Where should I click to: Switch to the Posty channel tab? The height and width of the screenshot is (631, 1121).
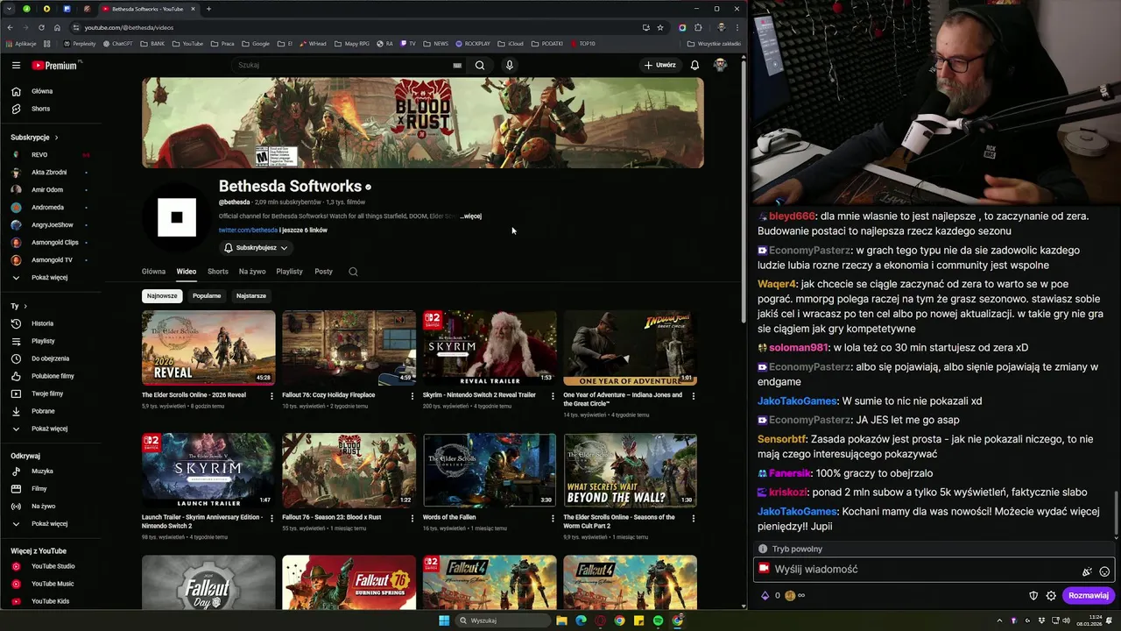324,272
